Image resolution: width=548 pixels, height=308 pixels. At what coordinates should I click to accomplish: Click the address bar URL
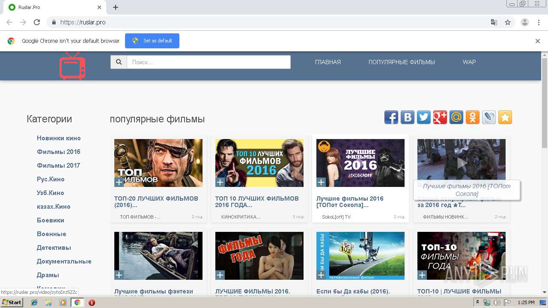(83, 22)
